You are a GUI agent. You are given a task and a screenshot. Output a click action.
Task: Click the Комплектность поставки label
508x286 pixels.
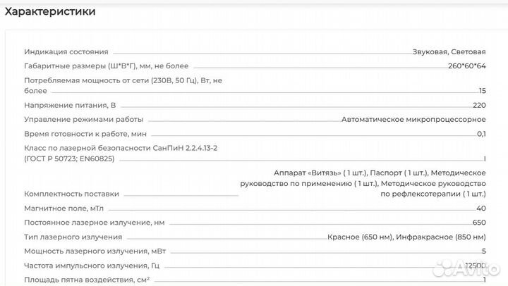coord(71,194)
